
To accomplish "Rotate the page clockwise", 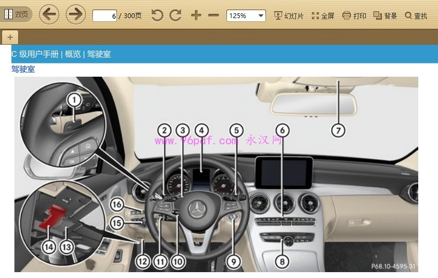I will pyautogui.click(x=175, y=15).
